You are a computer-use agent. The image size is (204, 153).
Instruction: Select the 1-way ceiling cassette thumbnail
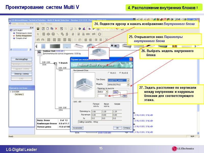pyautogui.click(x=79, y=46)
